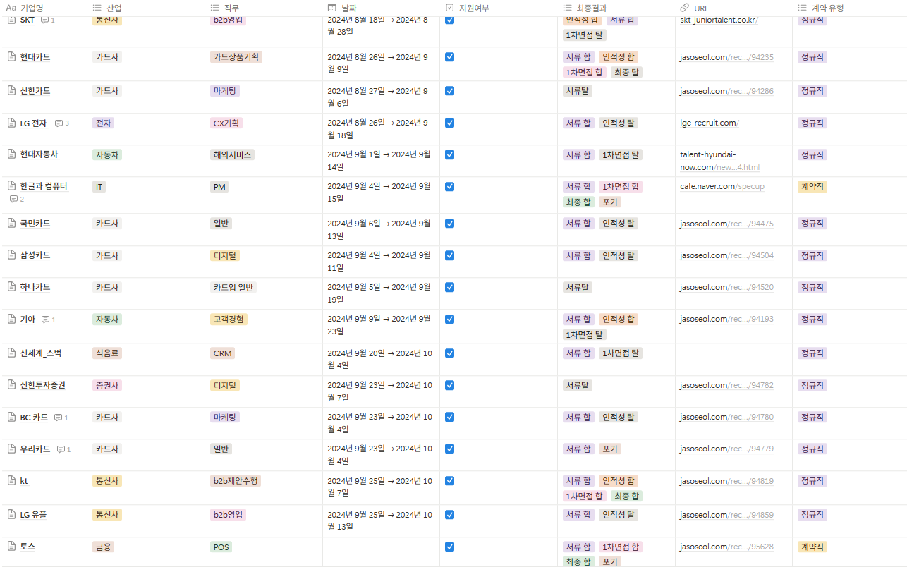This screenshot has width=907, height=572.
Task: Open the 기업명 column header menu
Action: (x=44, y=8)
